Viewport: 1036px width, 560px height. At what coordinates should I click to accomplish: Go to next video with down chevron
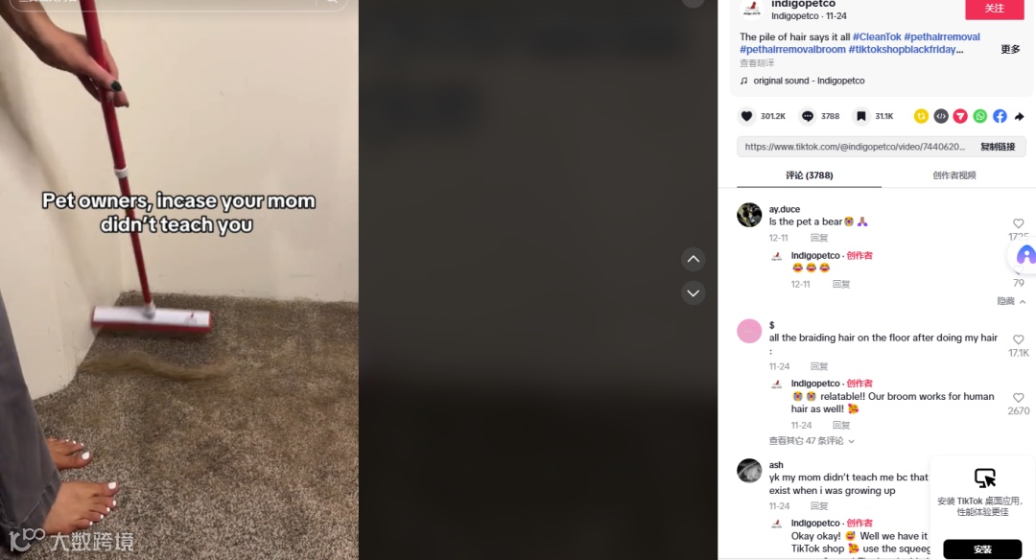pyautogui.click(x=694, y=292)
